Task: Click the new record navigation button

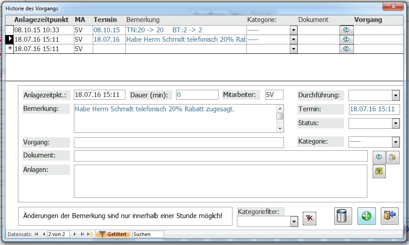Action: tap(90, 234)
